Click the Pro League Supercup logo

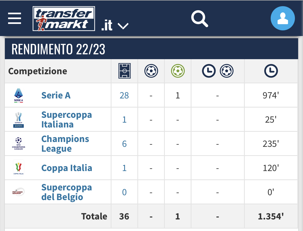click(x=19, y=192)
